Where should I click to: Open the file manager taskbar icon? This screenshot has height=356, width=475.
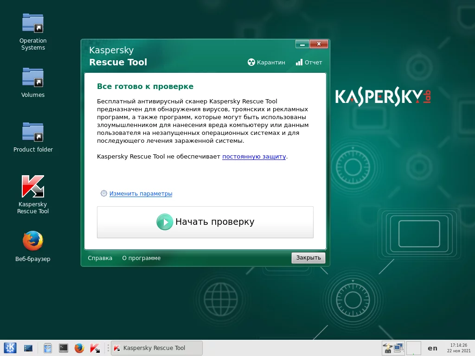[48, 348]
